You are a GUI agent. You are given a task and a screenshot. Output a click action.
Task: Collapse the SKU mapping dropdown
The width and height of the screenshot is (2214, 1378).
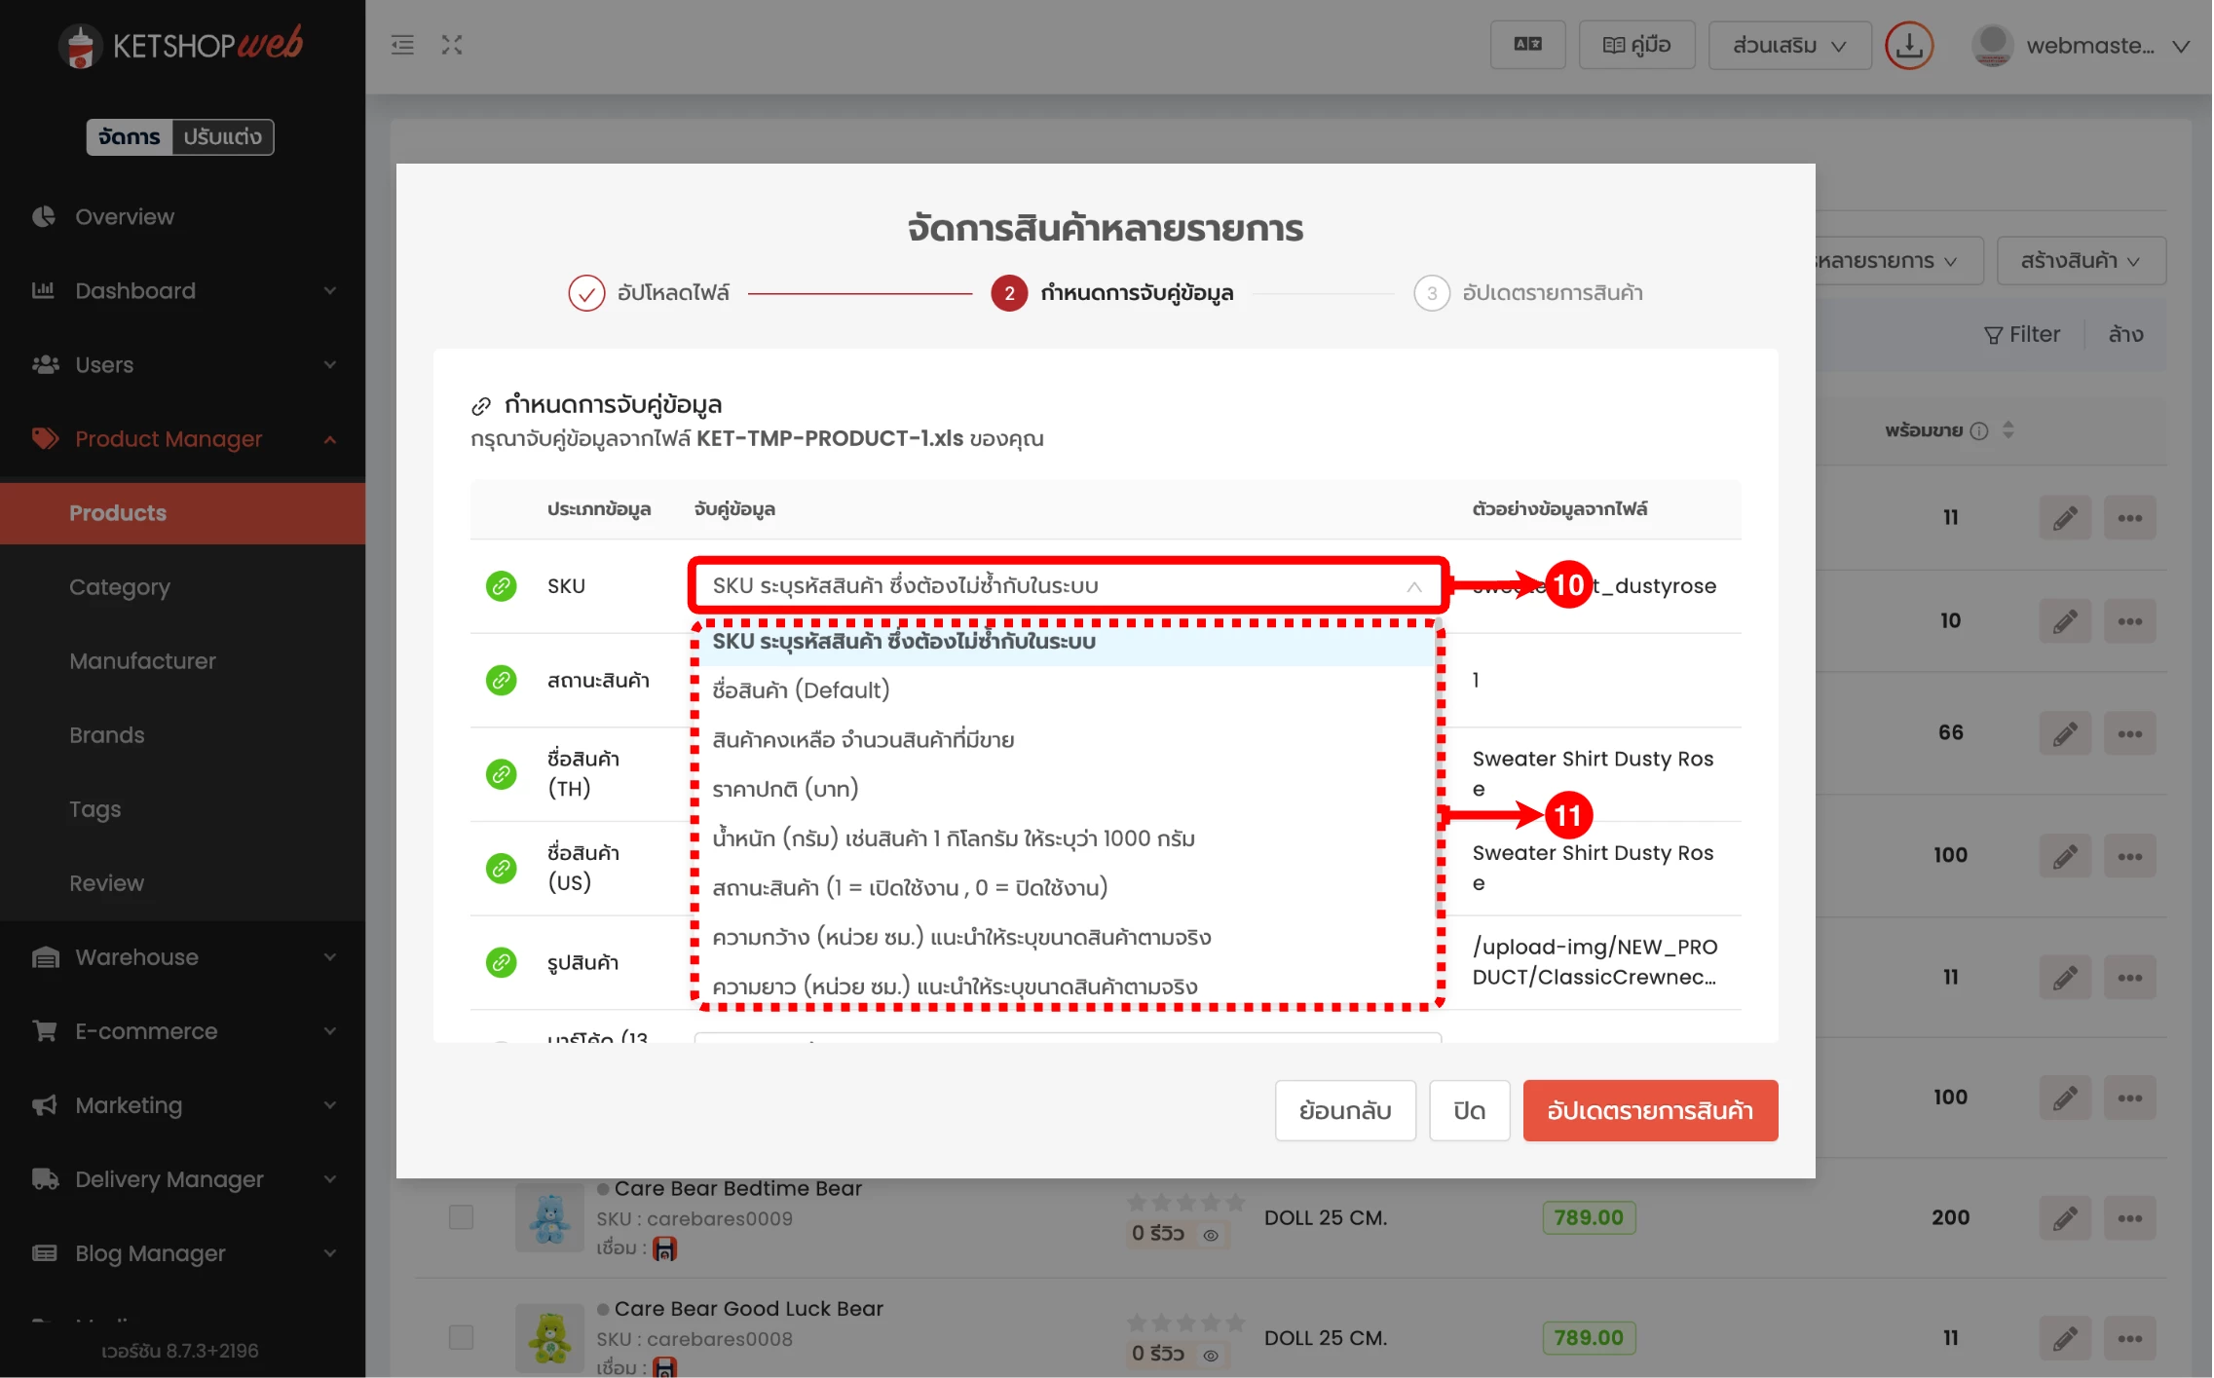click(1413, 586)
